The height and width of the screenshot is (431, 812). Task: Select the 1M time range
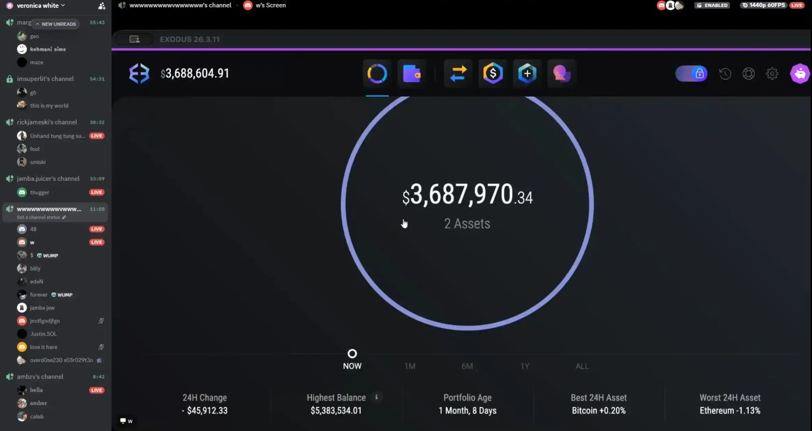click(x=410, y=366)
